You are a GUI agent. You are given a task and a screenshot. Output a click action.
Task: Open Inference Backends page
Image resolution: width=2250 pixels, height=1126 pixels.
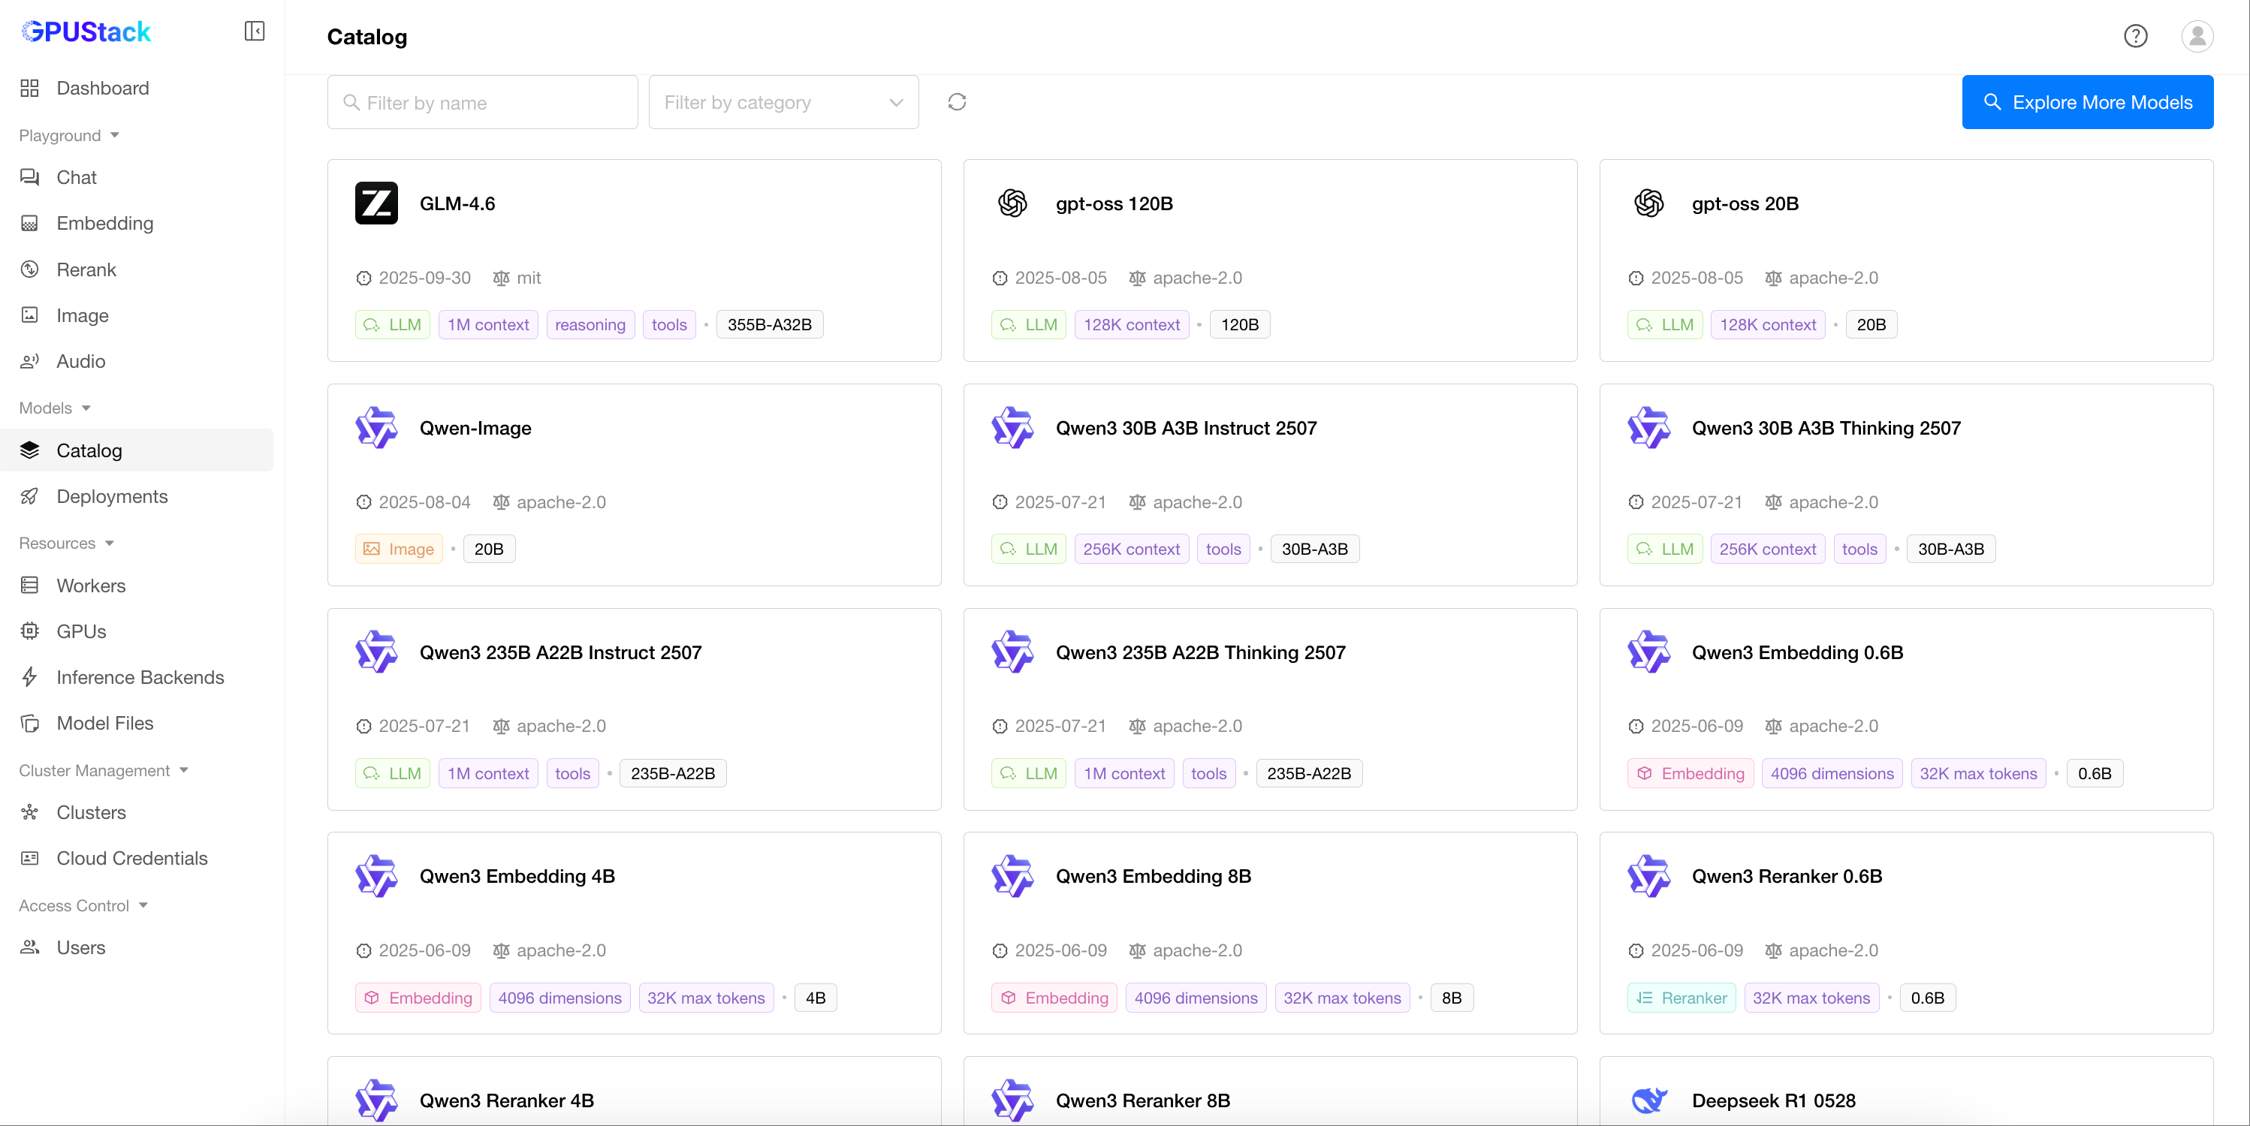(x=140, y=677)
